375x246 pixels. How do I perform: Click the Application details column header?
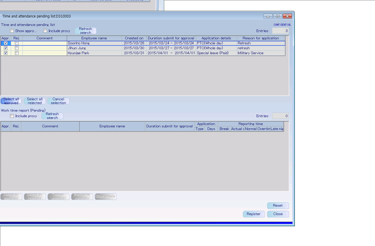coord(216,38)
